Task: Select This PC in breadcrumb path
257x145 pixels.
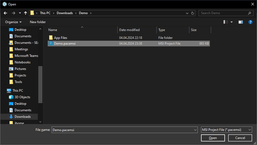Action: coord(45,13)
